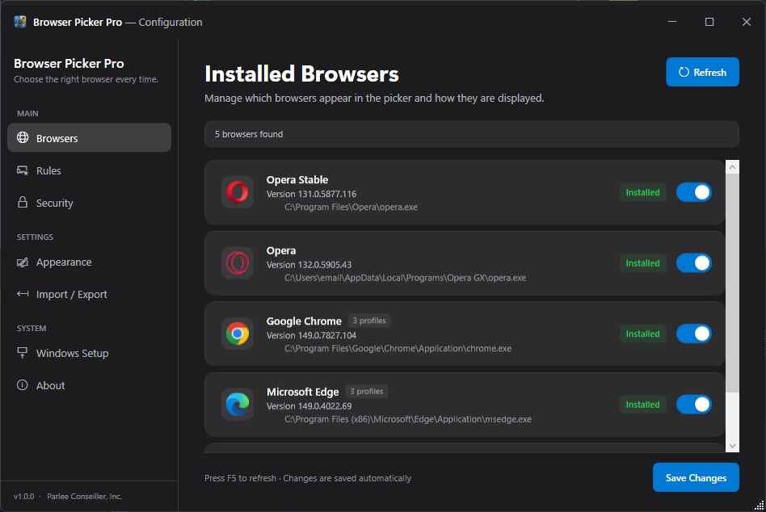Viewport: 766px width, 512px height.
Task: Click the Installed badge for Opera Stable
Action: click(643, 192)
